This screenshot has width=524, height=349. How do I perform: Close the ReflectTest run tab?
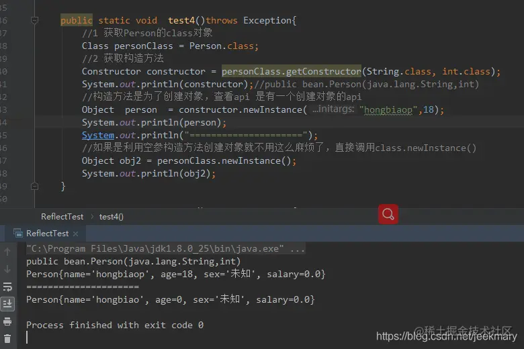click(75, 234)
